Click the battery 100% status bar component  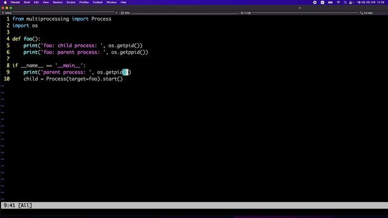(7, 13)
